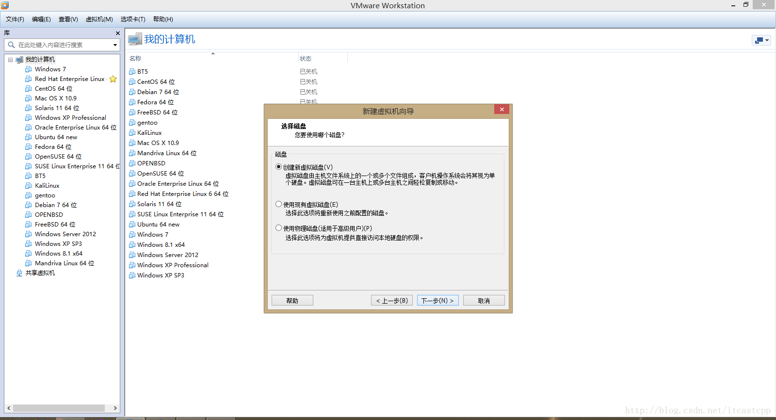Click VM icon of FreeBSD 64 位 in list

coord(132,113)
